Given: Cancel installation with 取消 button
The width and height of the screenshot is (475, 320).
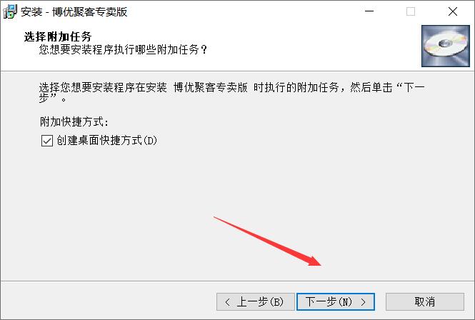Looking at the screenshot, I should (x=425, y=302).
